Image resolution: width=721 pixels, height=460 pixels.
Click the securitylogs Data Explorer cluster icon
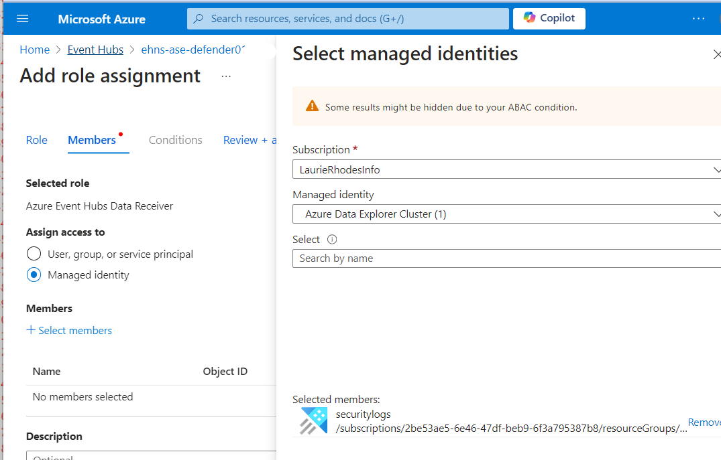(x=314, y=420)
